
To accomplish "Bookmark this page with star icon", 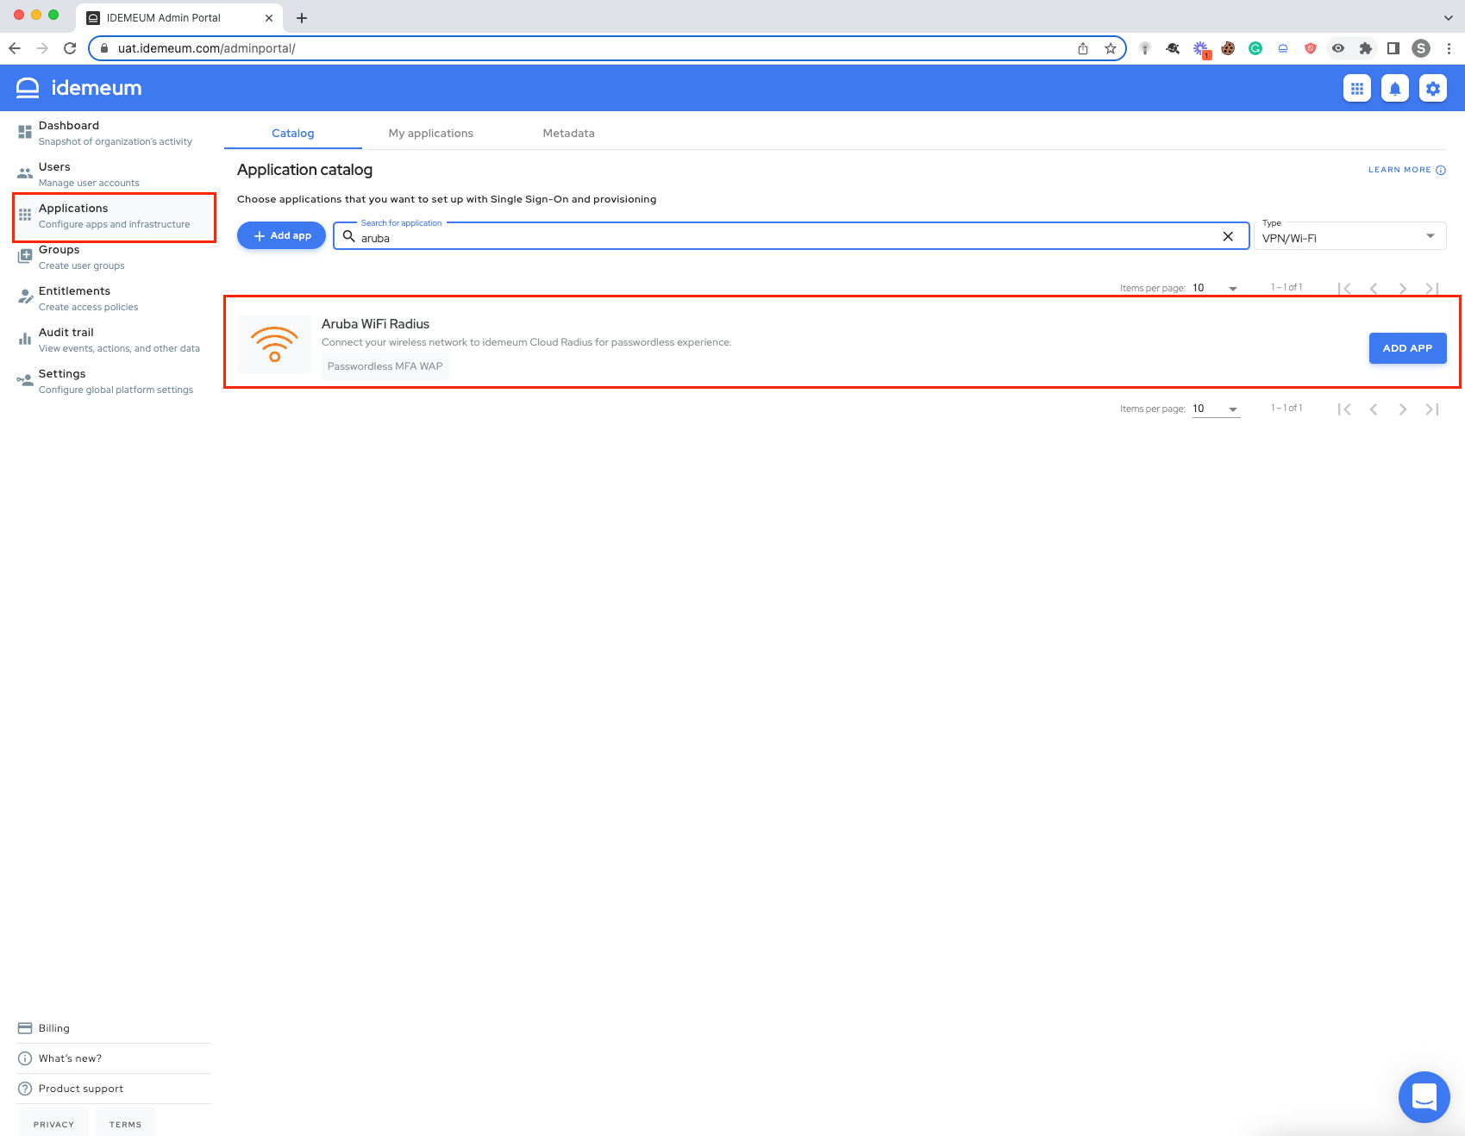I will (1111, 48).
